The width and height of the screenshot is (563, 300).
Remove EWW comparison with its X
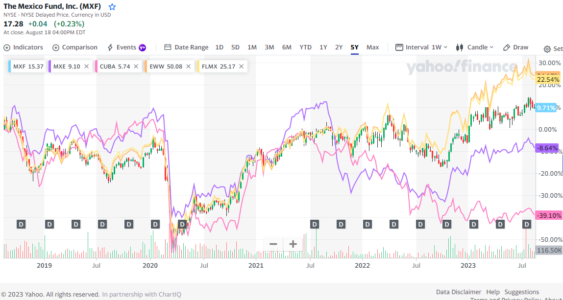click(x=189, y=66)
